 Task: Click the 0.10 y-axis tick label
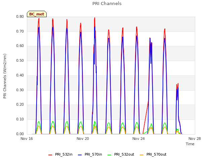20,119
